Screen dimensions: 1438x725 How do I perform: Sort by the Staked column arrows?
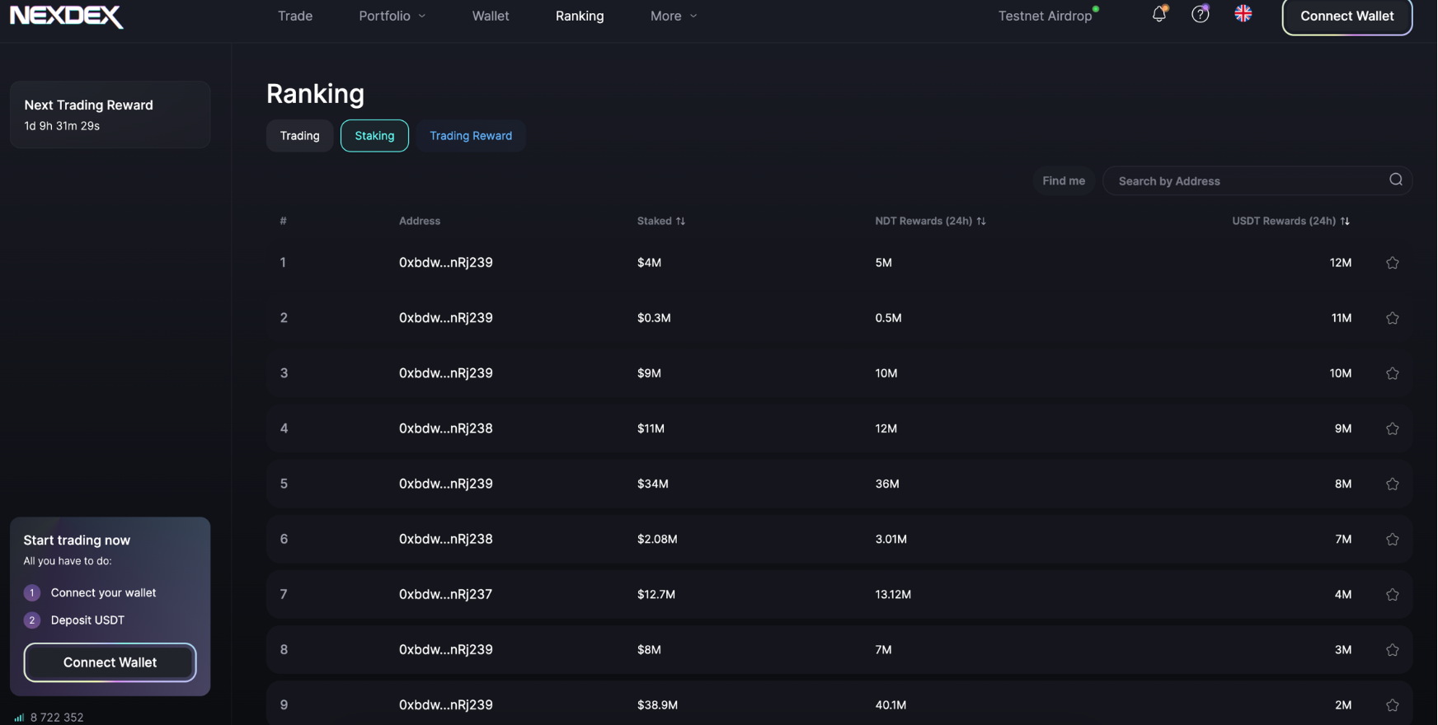[680, 221]
